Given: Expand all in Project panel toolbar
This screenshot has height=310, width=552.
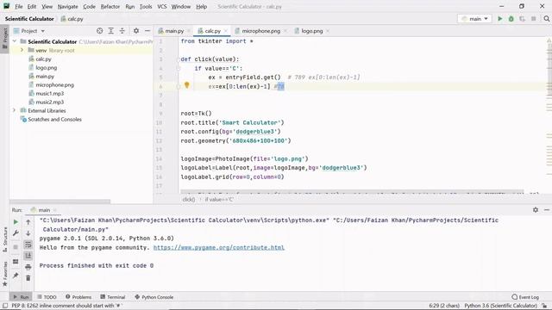Looking at the screenshot, I should (111, 31).
